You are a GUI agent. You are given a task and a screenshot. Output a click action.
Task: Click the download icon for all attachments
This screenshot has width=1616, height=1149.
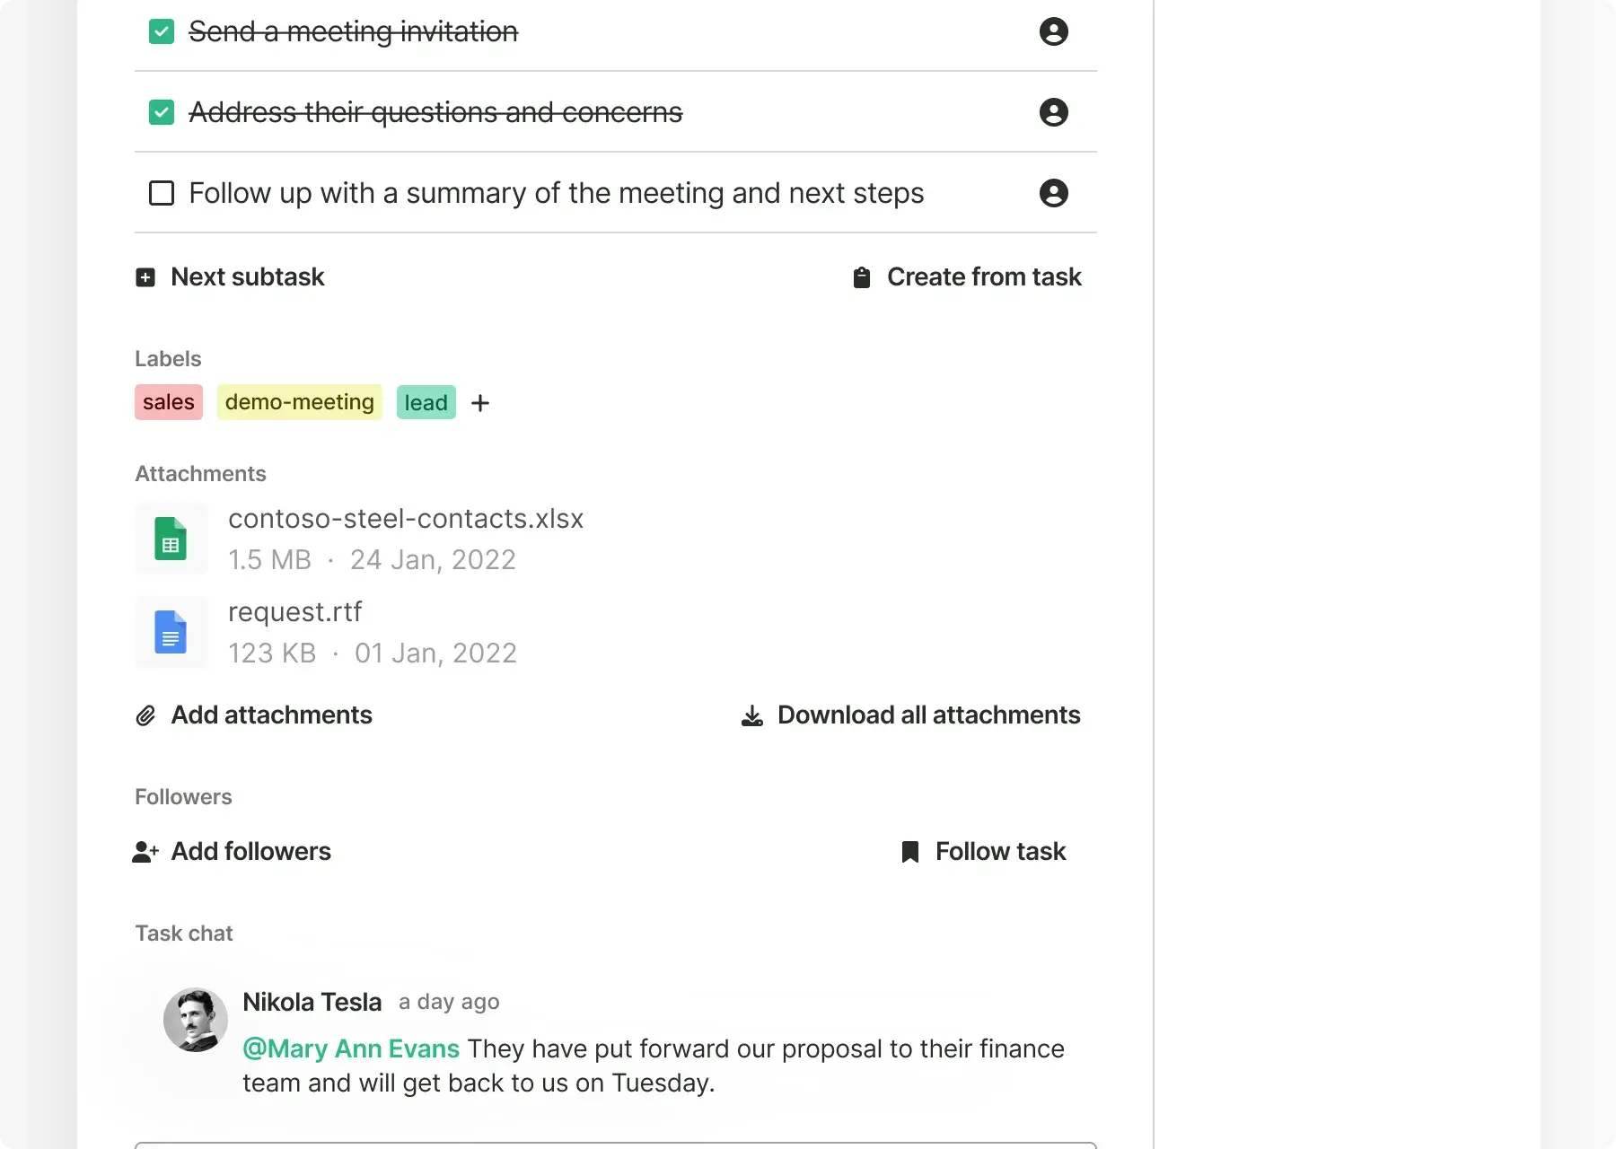point(752,715)
